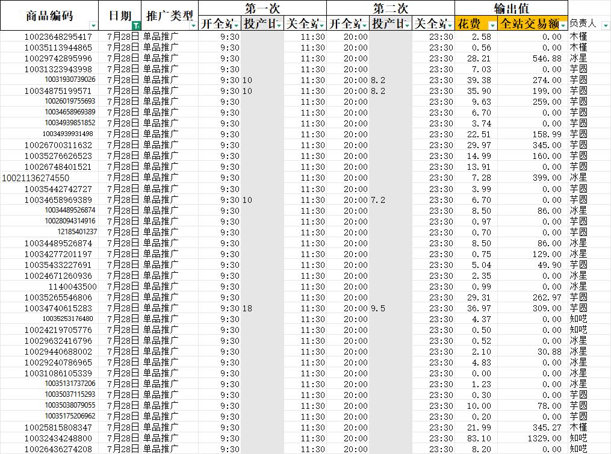Select the 第二次 merged header cell
Viewport: 611px width, 454px height.
tap(391, 8)
